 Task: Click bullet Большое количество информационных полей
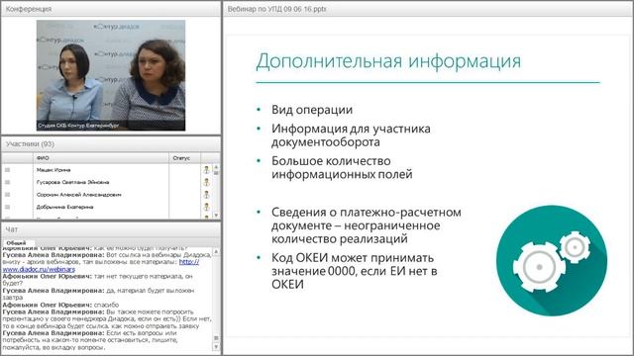(x=342, y=167)
